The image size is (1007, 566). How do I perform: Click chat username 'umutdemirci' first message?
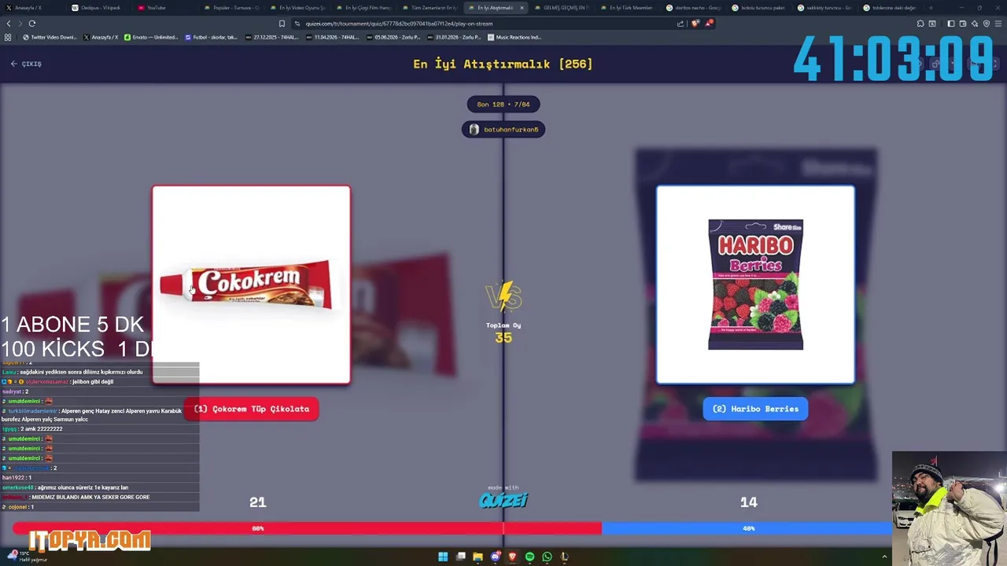click(24, 401)
